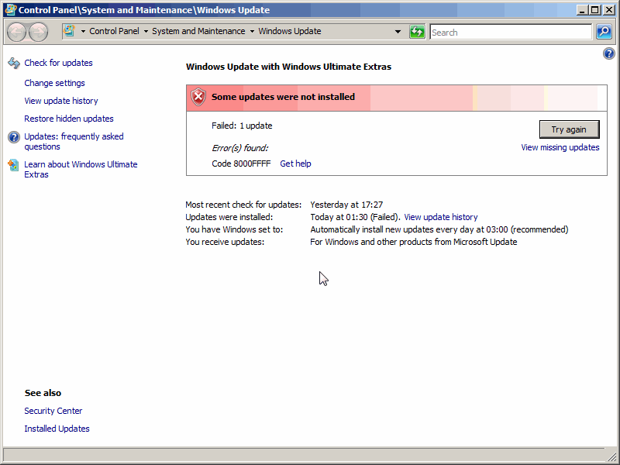Expand dropdown arrow before System and Maintenance
The height and width of the screenshot is (465, 620).
(x=146, y=31)
